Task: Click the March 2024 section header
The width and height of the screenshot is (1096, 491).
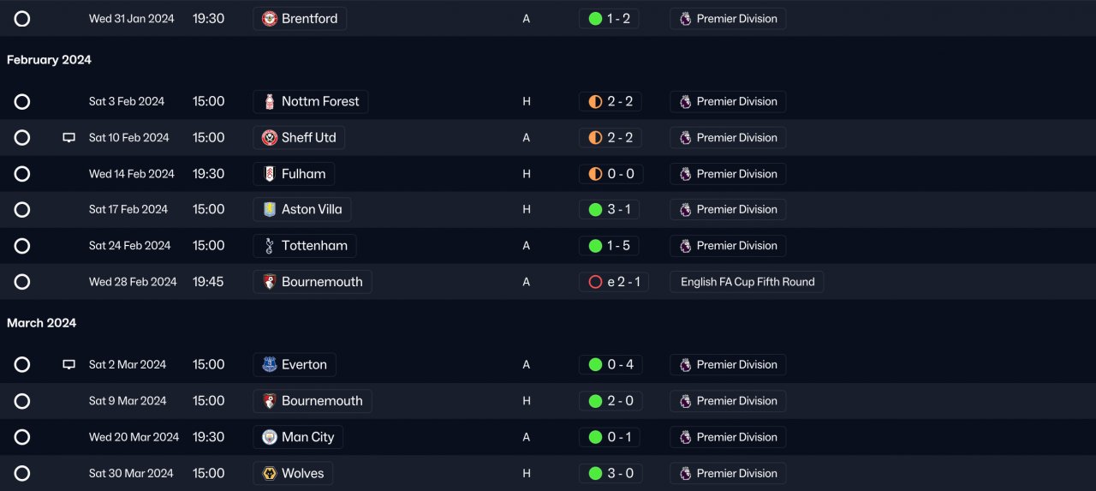Action: pos(41,323)
